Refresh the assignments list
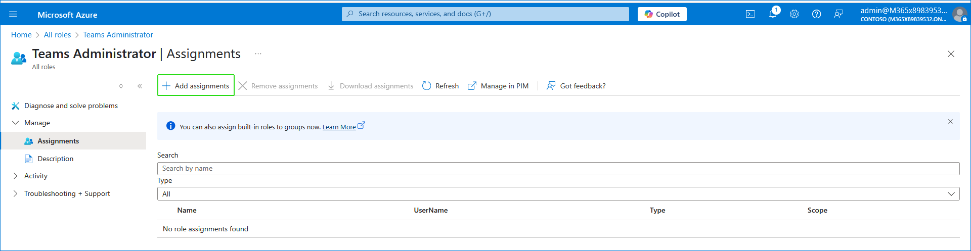The height and width of the screenshot is (251, 971). coord(440,86)
